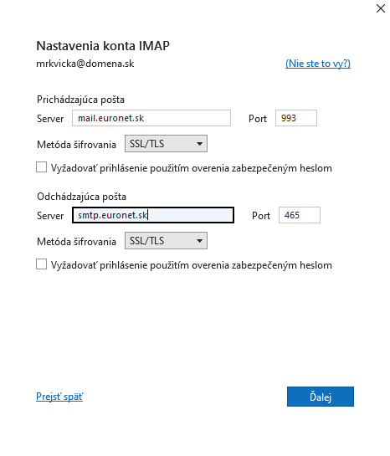The height and width of the screenshot is (456, 390).
Task: Click the Ďalej button to continue
Action: pos(321,397)
